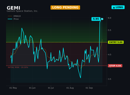Click the orange EMA10 legend line sample
The height and width of the screenshot is (95, 130).
[x=10, y=16]
